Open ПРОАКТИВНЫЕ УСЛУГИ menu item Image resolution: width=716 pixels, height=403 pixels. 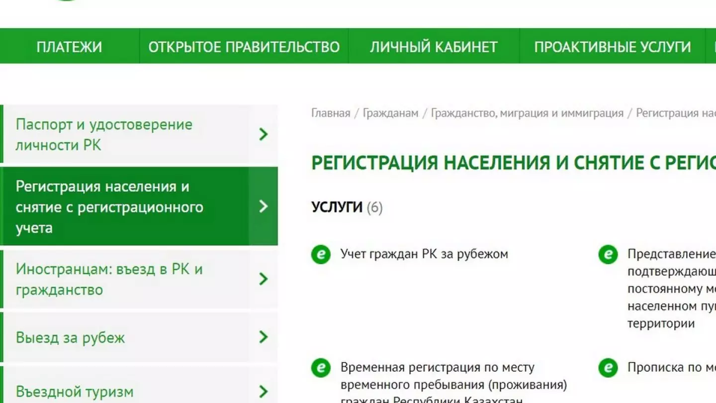pos(613,46)
